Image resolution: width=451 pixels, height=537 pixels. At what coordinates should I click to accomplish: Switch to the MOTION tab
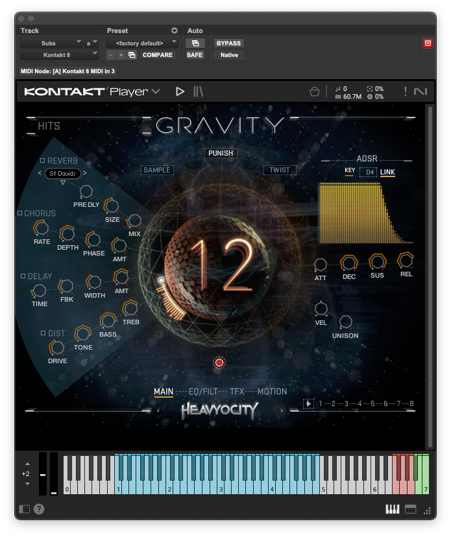(x=272, y=392)
